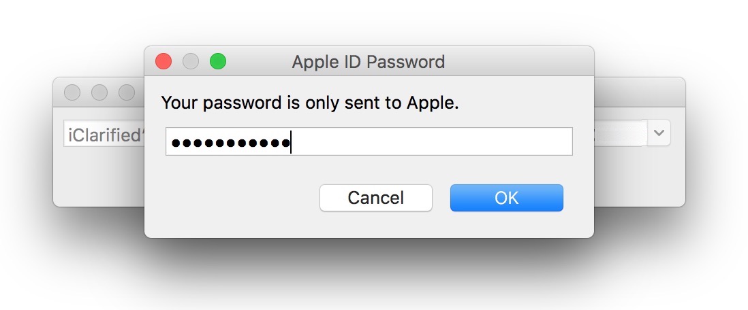Click the 'Your password is only sent' label

pos(310,103)
